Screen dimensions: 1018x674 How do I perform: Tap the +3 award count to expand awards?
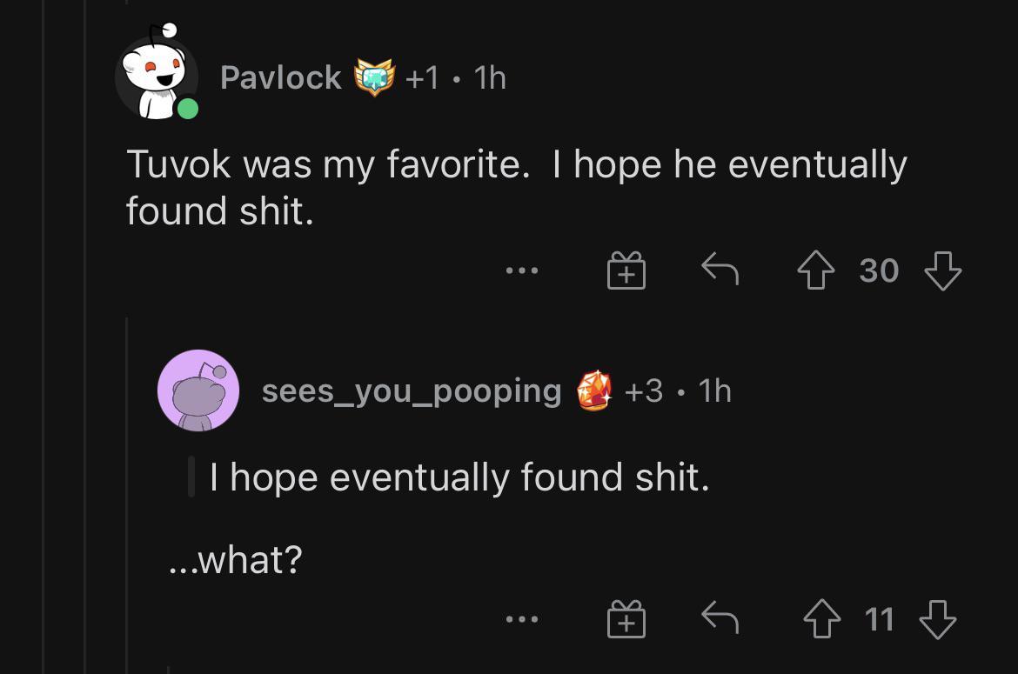644,390
